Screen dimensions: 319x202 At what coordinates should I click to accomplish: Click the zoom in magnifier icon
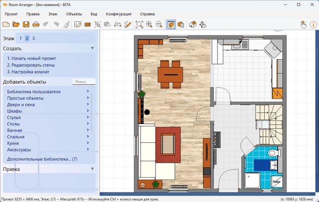(149, 24)
